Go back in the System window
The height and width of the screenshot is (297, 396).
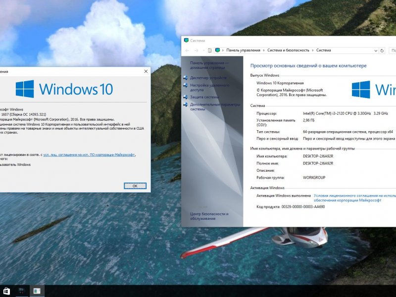point(187,50)
